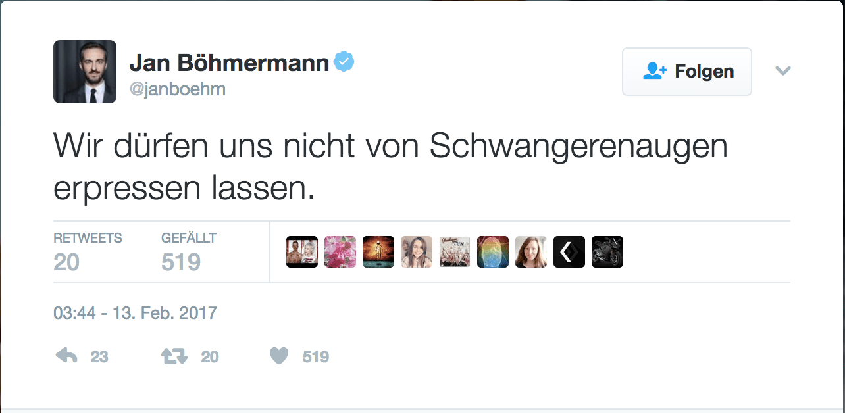Retweet using the retweet arrows icon
Image resolution: width=845 pixels, height=413 pixels.
(x=174, y=356)
